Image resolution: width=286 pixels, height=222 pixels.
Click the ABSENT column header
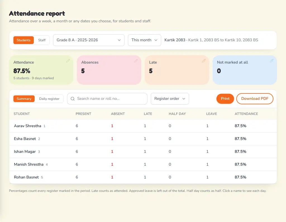118,114
